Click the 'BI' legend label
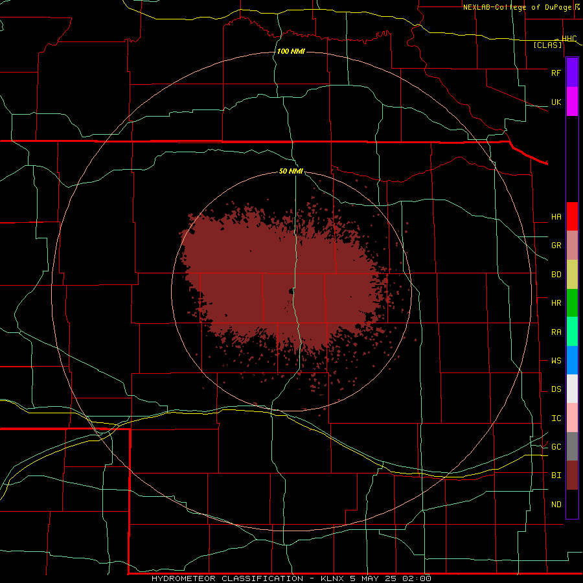This screenshot has height=583, width=583. [556, 475]
